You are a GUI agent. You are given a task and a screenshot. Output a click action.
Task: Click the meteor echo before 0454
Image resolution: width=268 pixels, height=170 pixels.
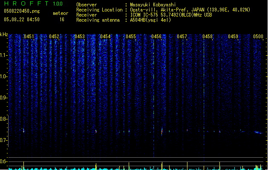tap(96, 131)
